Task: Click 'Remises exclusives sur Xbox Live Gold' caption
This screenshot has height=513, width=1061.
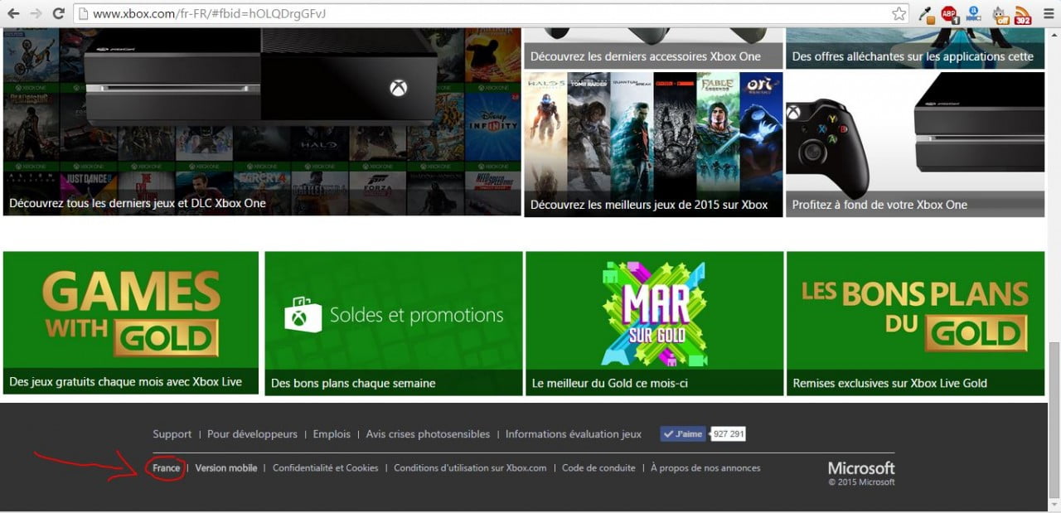Action: pos(890,383)
